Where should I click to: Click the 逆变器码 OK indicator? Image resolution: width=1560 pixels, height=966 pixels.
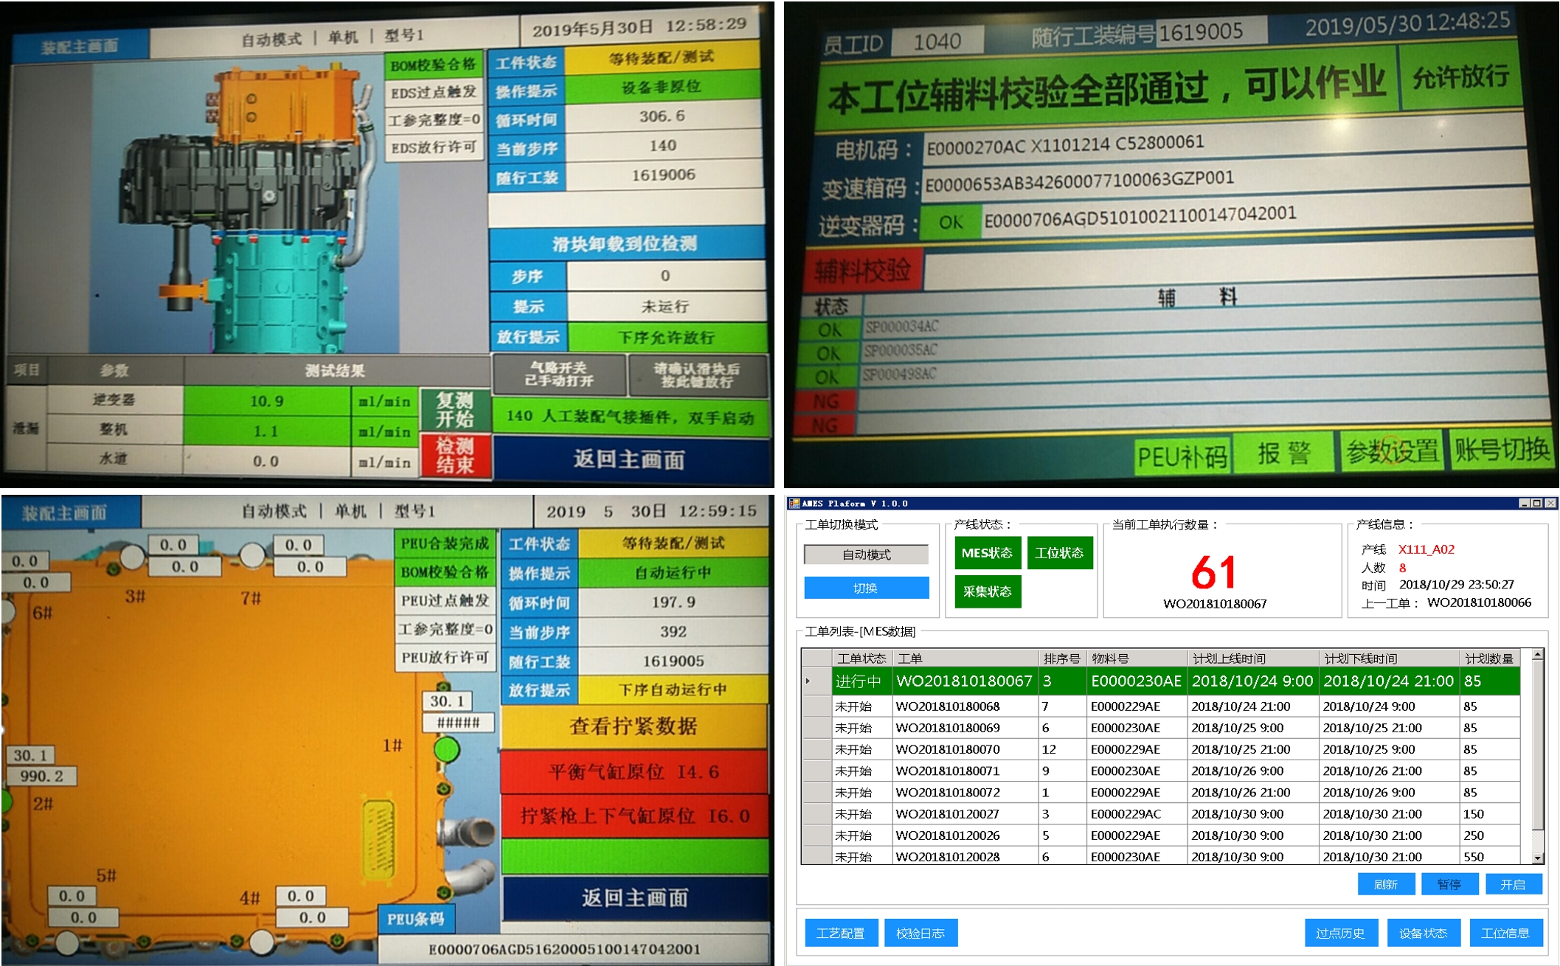pos(951,222)
